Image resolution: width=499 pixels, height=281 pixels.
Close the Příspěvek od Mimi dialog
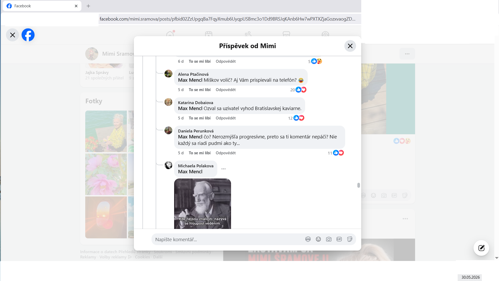(350, 46)
